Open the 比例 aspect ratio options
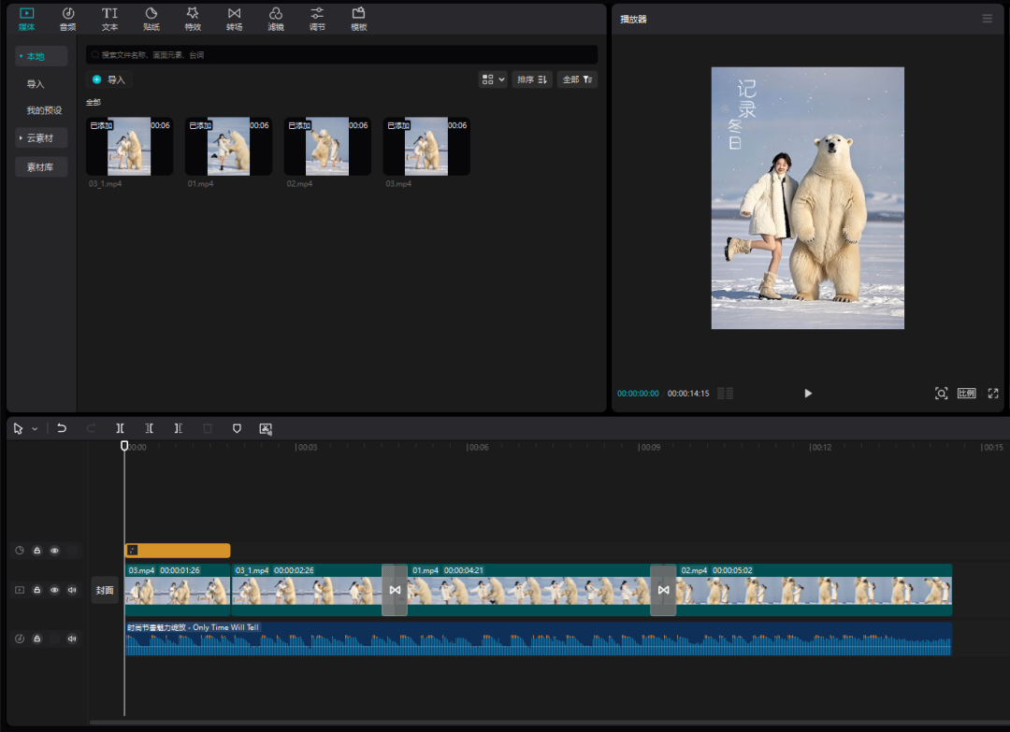Image resolution: width=1010 pixels, height=732 pixels. coord(966,393)
